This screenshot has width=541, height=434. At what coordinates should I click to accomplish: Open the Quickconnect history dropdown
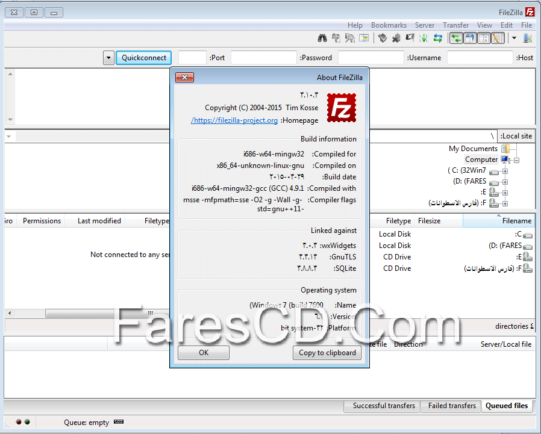108,58
